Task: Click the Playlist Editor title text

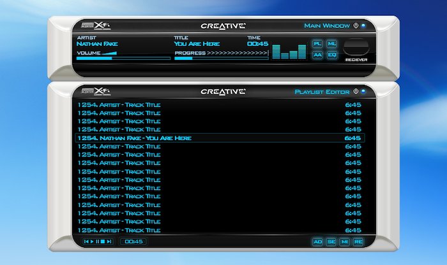Action: [322, 92]
